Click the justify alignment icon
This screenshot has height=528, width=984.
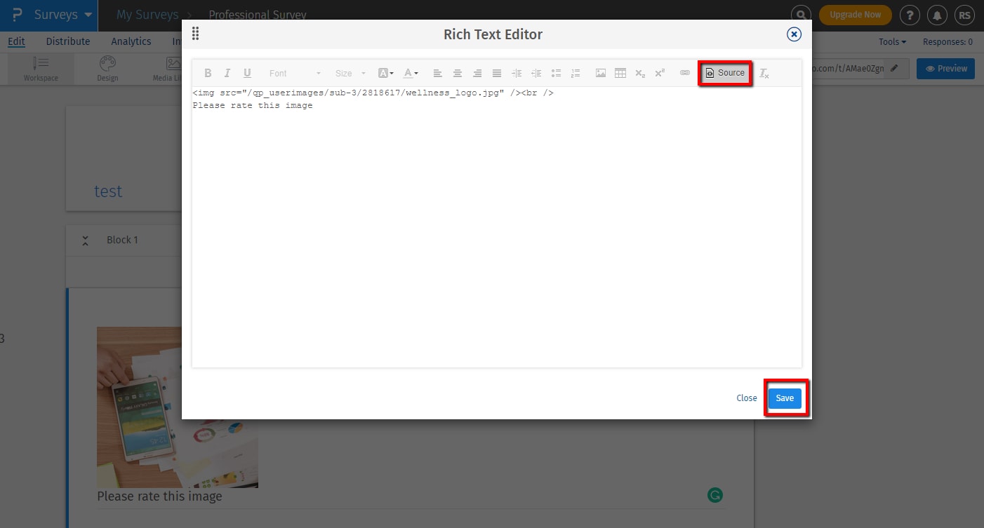pyautogui.click(x=497, y=73)
